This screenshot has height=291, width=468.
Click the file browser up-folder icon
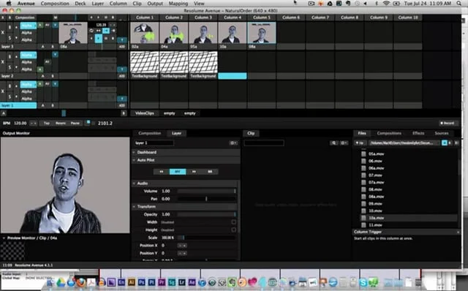click(x=361, y=143)
